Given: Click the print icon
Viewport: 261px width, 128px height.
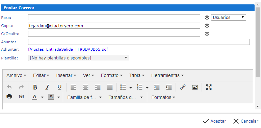Looking at the screenshot, I should pyautogui.click(x=9, y=97).
